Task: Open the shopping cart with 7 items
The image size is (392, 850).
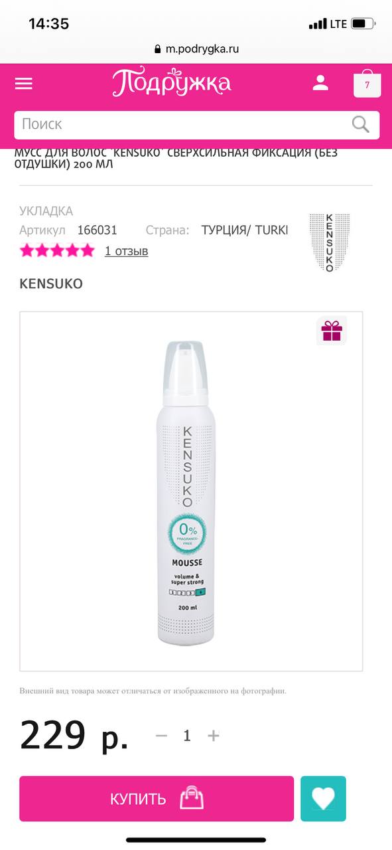Action: point(367,84)
